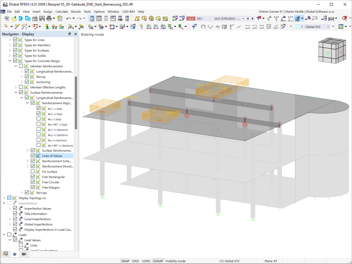Enable the Loads checkbox in the navigator

pyautogui.click(x=9, y=234)
